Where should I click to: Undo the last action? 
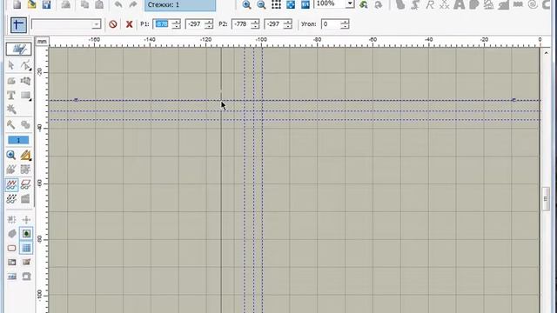(x=118, y=4)
